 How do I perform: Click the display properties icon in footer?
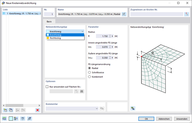pos(16,119)
